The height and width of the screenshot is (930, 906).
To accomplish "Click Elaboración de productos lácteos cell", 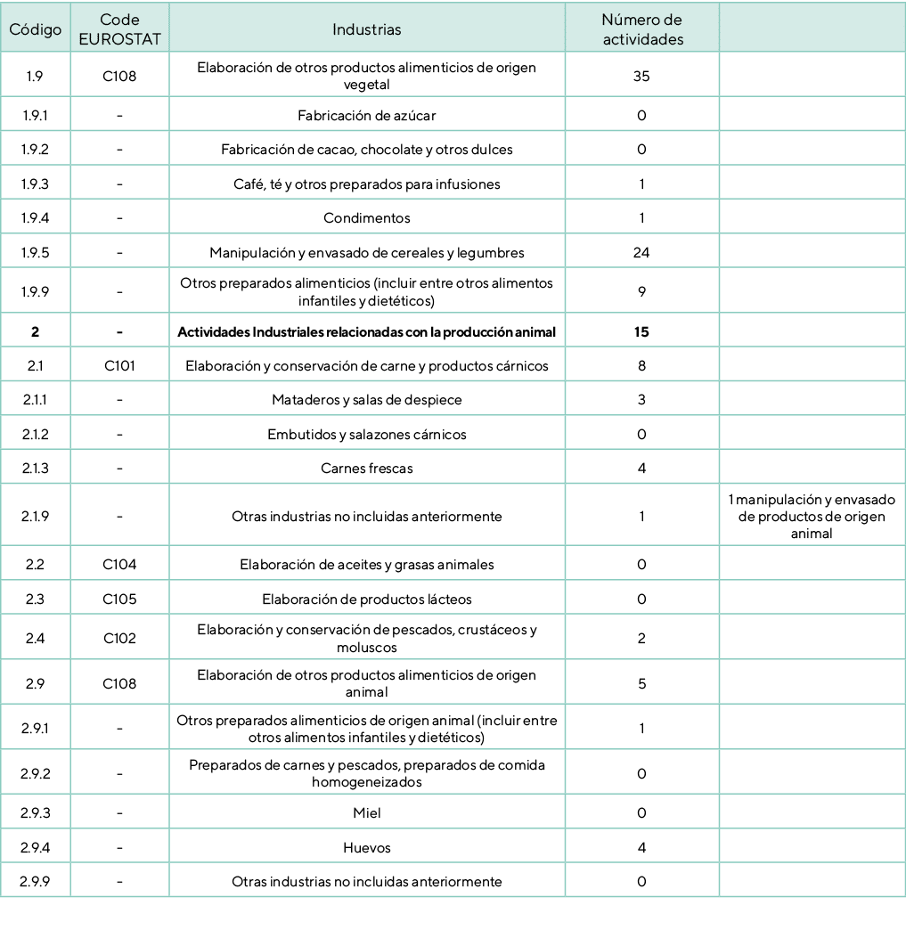I will coord(366,600).
